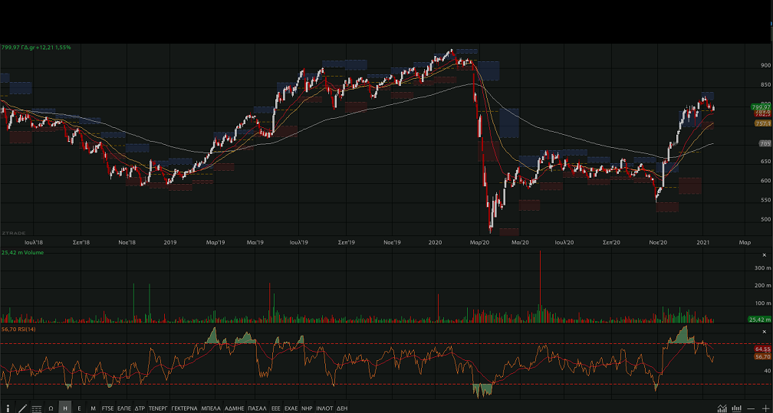Screen dimensions: 773x413
Task: Open the candlestick chart type icon
Action: 736,408
